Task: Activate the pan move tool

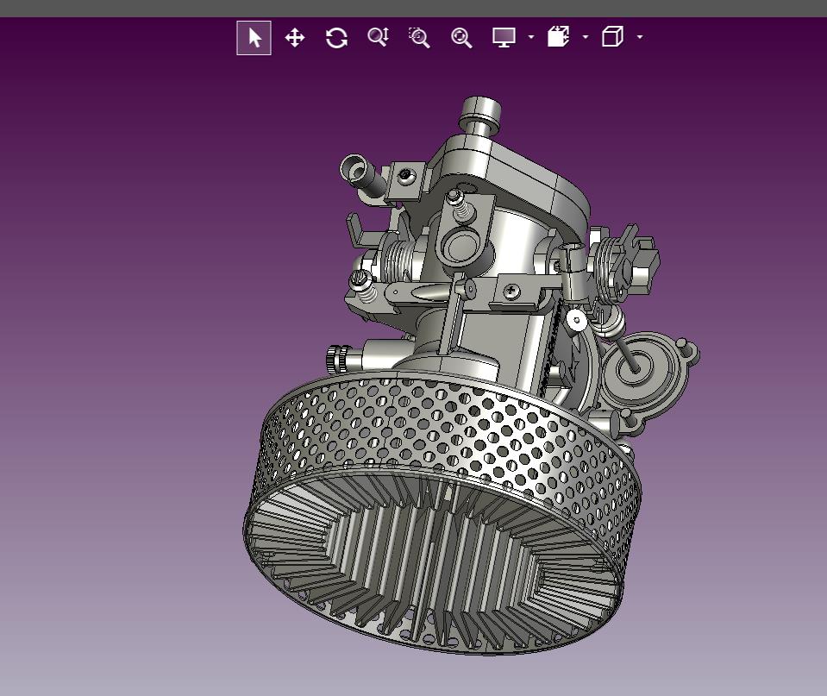Action: 295,38
